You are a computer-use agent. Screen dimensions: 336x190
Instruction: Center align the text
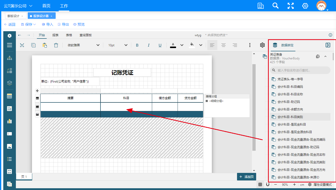223,45
